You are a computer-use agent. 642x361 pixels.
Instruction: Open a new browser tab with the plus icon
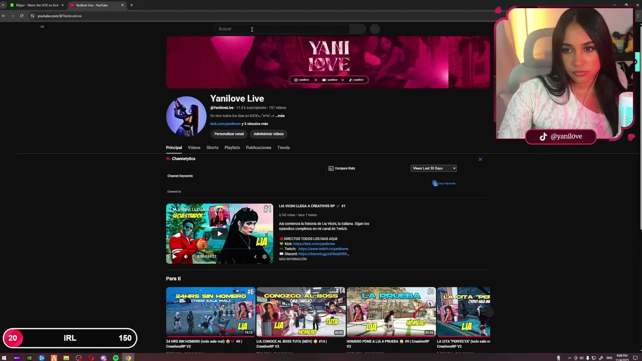pos(131,5)
